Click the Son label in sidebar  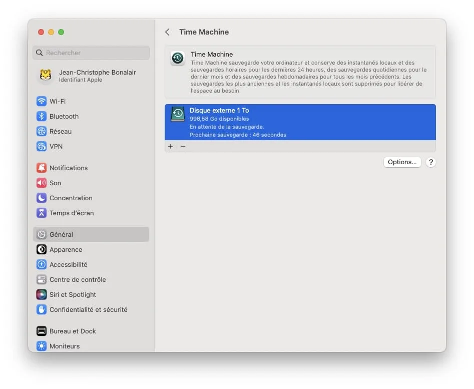(56, 183)
